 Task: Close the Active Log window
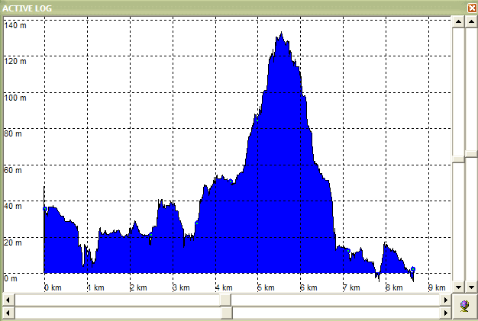[472, 8]
